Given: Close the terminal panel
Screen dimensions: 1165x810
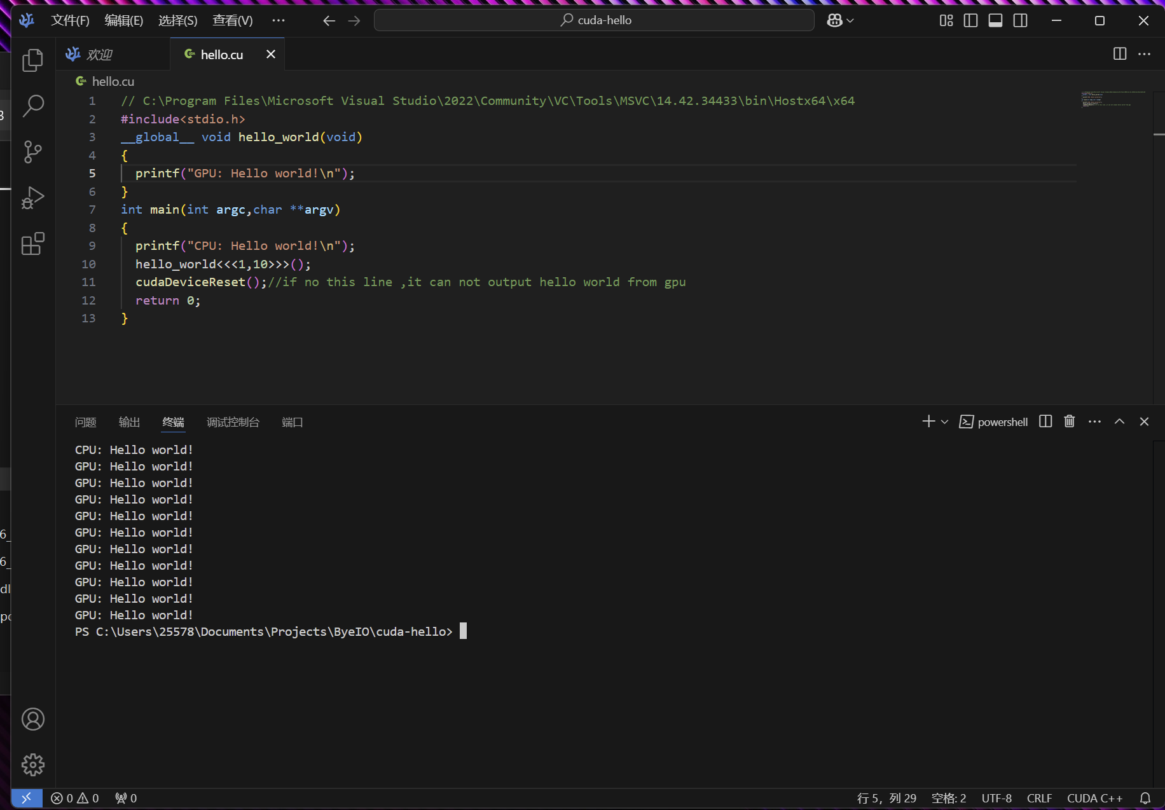Looking at the screenshot, I should point(1144,422).
